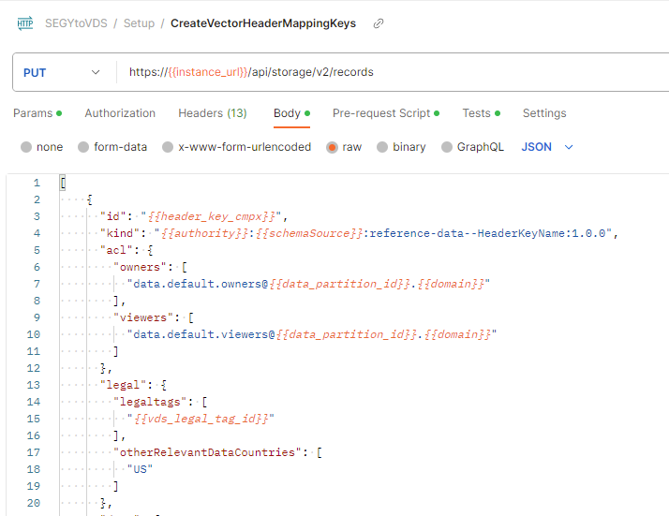Click "legal" key on line 13
Screen dimensions: 669x516
[124, 385]
